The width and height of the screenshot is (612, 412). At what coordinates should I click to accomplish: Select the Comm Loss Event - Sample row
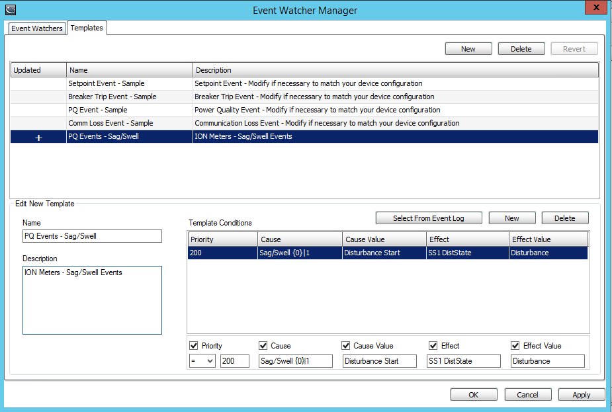click(304, 123)
